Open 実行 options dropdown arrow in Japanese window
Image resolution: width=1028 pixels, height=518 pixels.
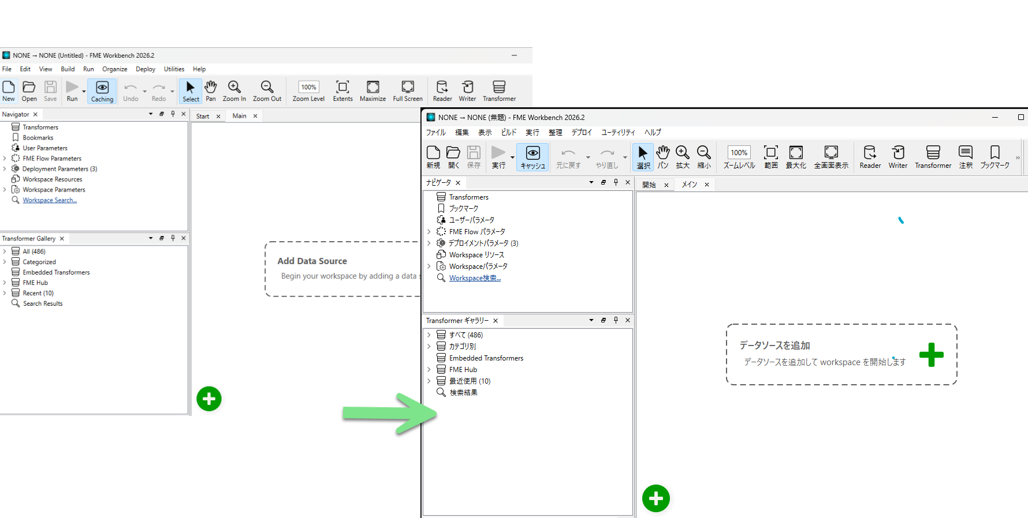tap(512, 157)
